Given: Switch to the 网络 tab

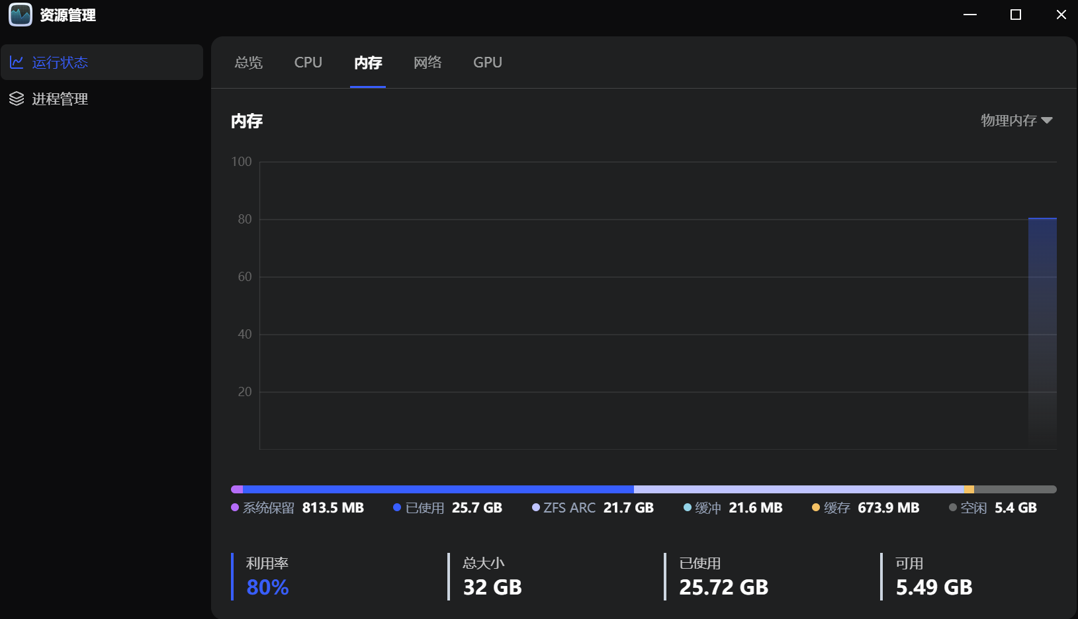Looking at the screenshot, I should click(427, 62).
